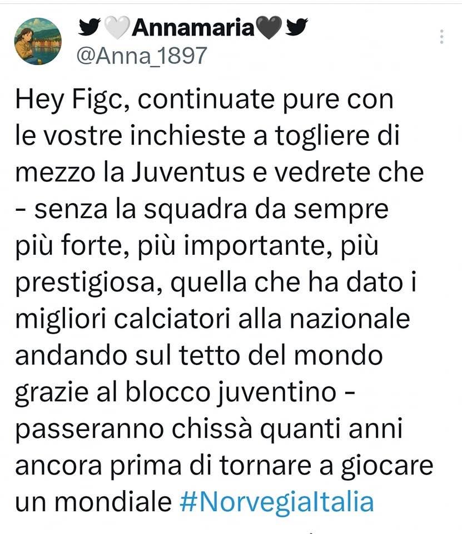Open Annamaria's profile picture avatar
462x534 pixels.
pyautogui.click(x=38, y=41)
